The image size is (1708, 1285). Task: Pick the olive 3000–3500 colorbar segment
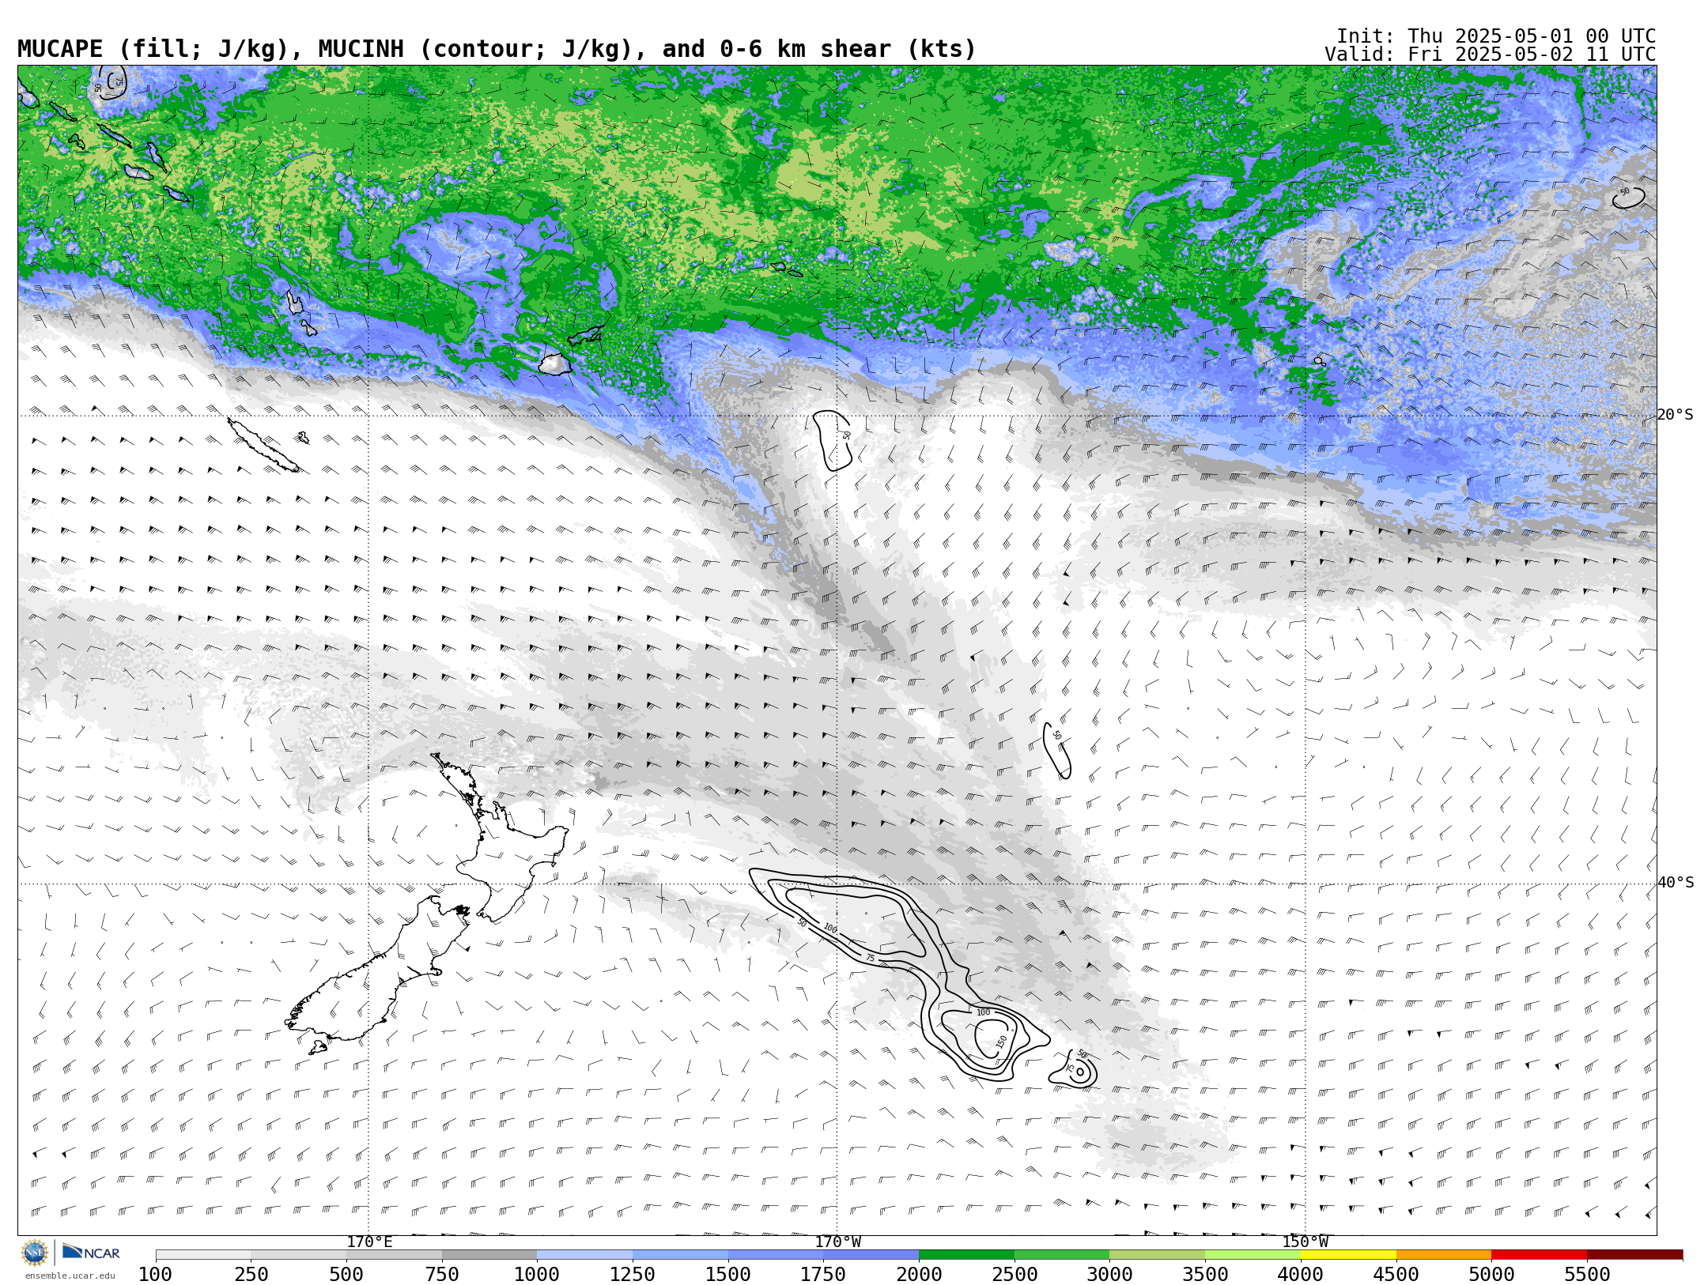tap(1157, 1254)
